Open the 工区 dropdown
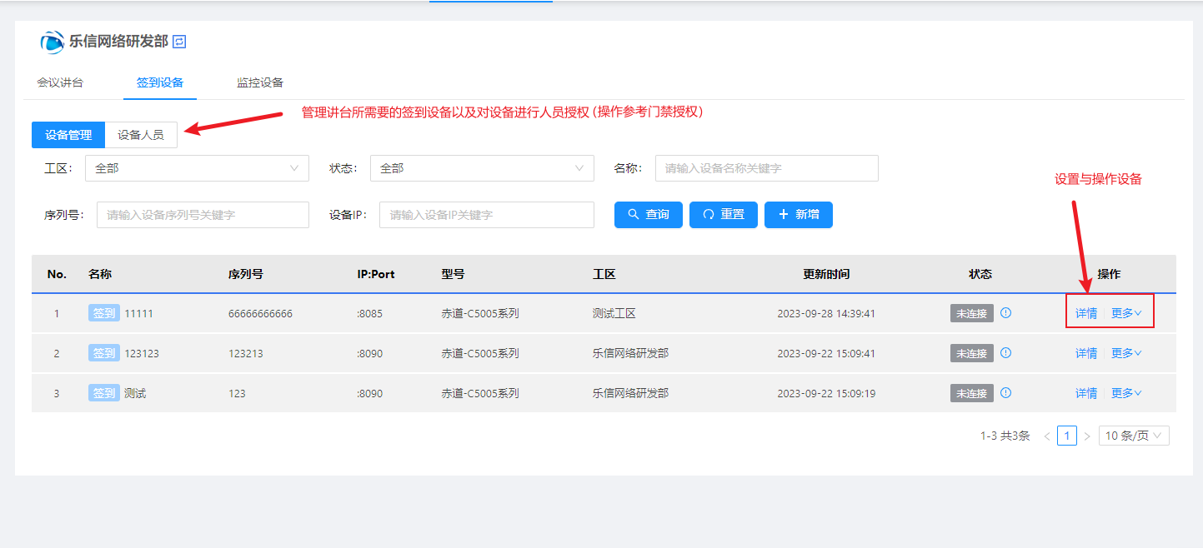The width and height of the screenshot is (1203, 548). (x=197, y=168)
